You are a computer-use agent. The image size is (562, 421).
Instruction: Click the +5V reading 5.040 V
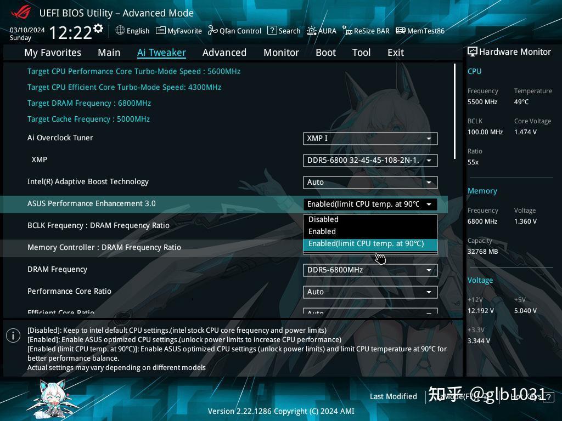pos(525,311)
